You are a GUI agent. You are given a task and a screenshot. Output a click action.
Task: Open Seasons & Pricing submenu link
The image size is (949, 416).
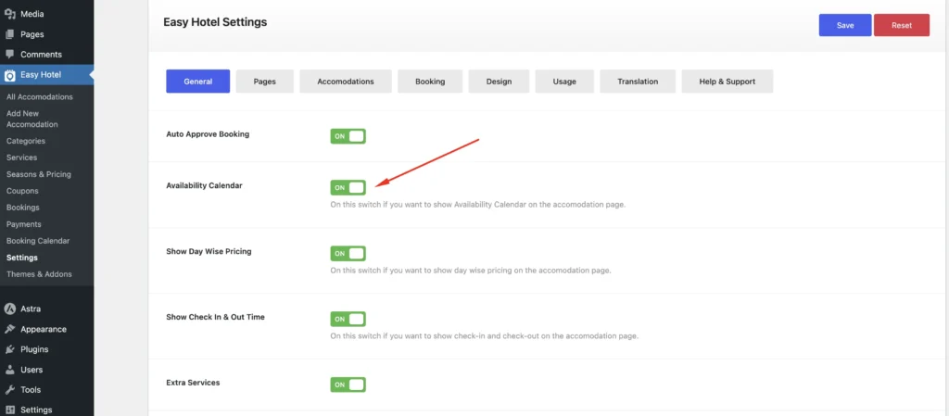click(38, 174)
